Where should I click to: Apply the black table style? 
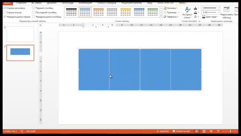(x=71, y=12)
